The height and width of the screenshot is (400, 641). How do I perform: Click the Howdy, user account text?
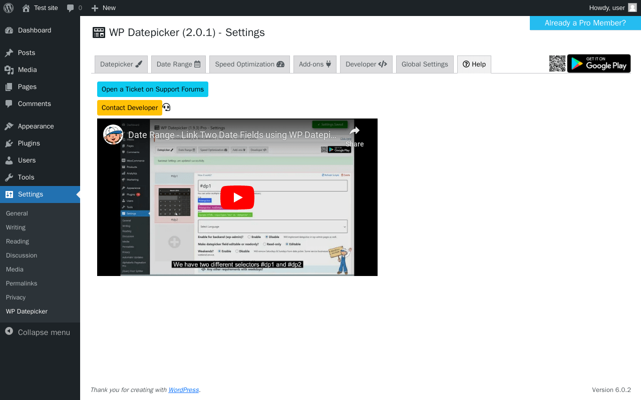pos(607,8)
